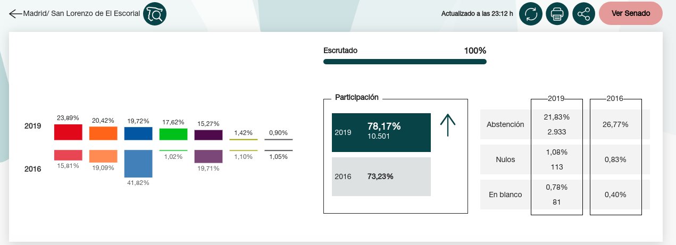This screenshot has height=245, width=676.
Task: Click the Ver Senado button
Action: [x=631, y=13]
